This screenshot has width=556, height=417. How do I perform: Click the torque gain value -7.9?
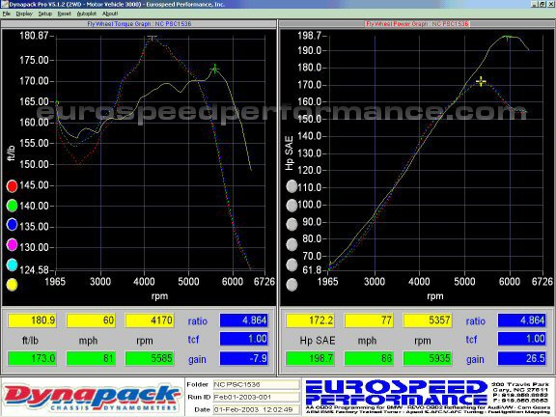click(x=244, y=358)
